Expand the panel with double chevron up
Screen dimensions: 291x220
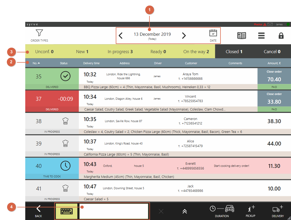coord(185,211)
